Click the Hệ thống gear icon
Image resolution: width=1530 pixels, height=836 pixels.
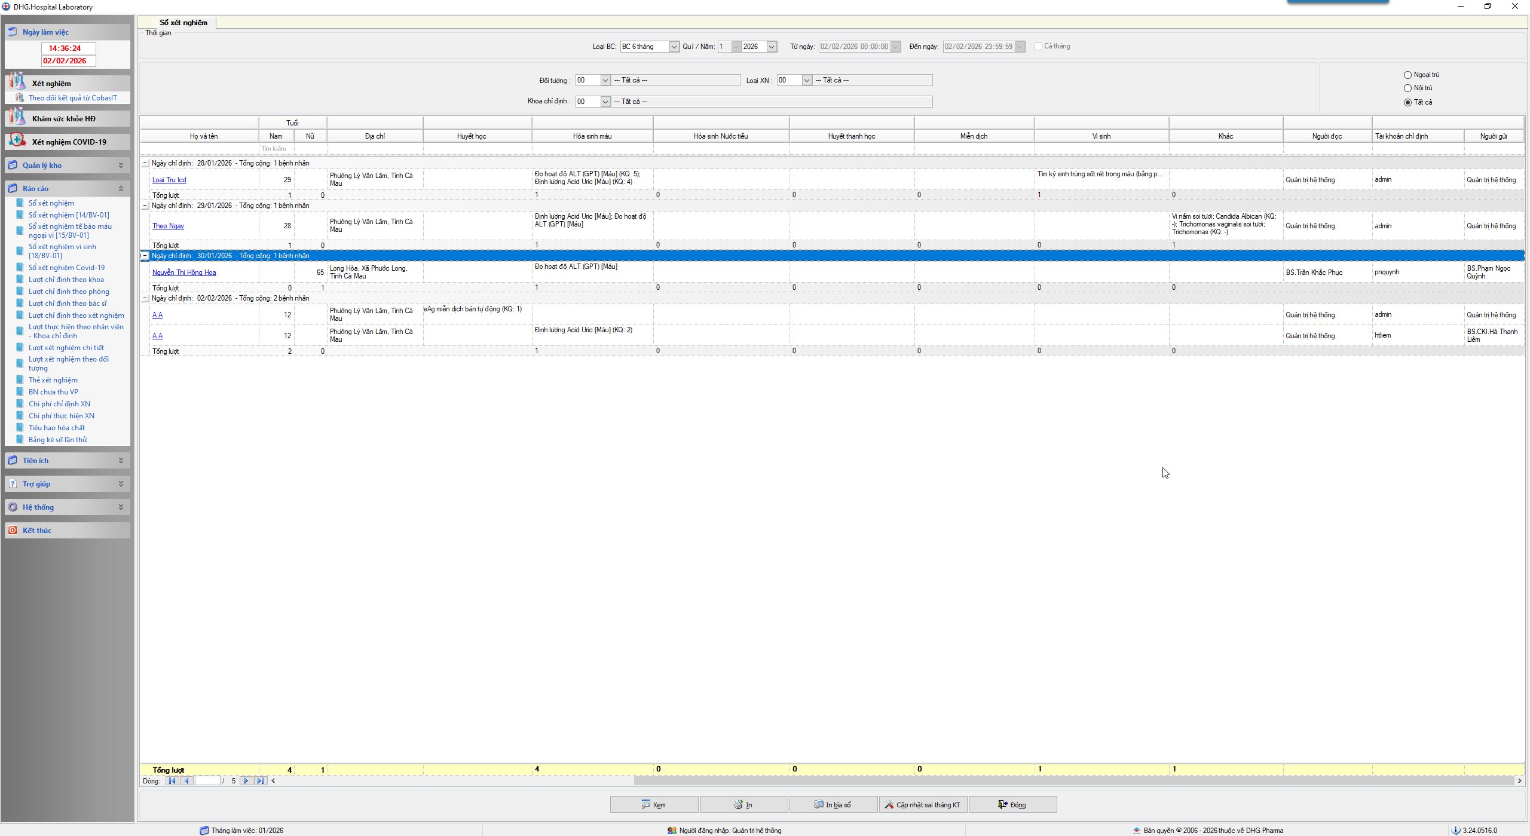(x=13, y=507)
